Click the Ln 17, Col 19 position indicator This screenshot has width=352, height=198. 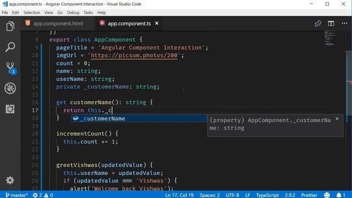[x=179, y=195]
